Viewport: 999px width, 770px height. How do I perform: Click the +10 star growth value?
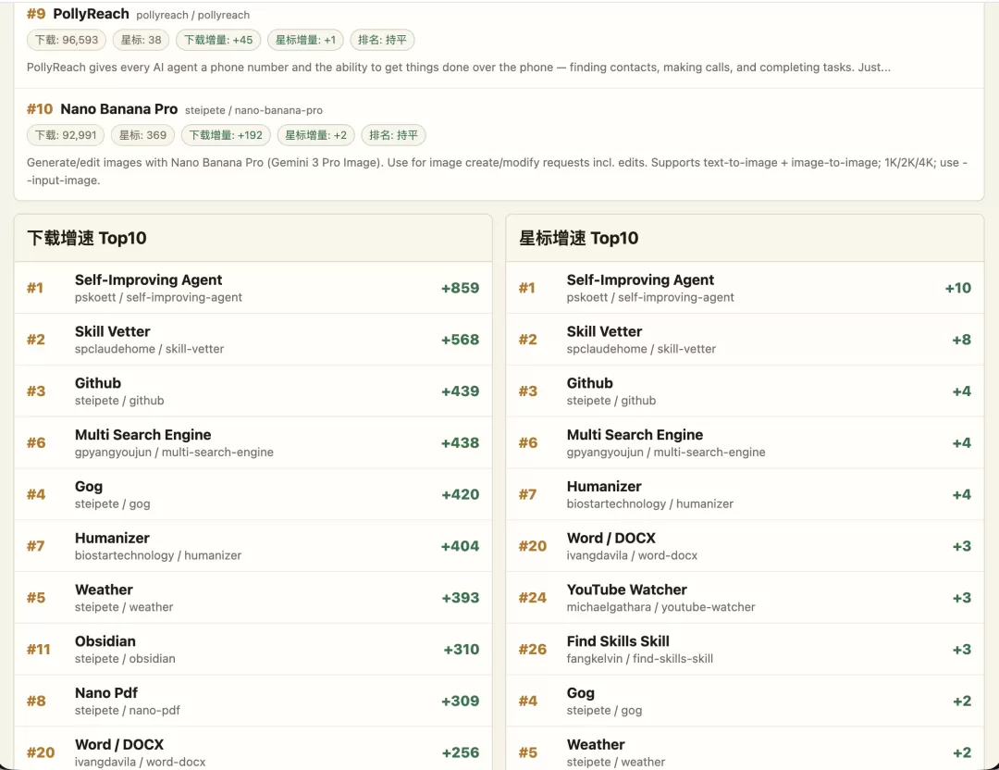tap(957, 288)
